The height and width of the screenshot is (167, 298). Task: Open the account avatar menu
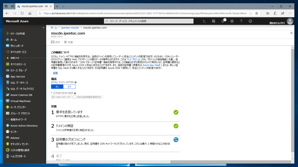[x=290, y=21]
